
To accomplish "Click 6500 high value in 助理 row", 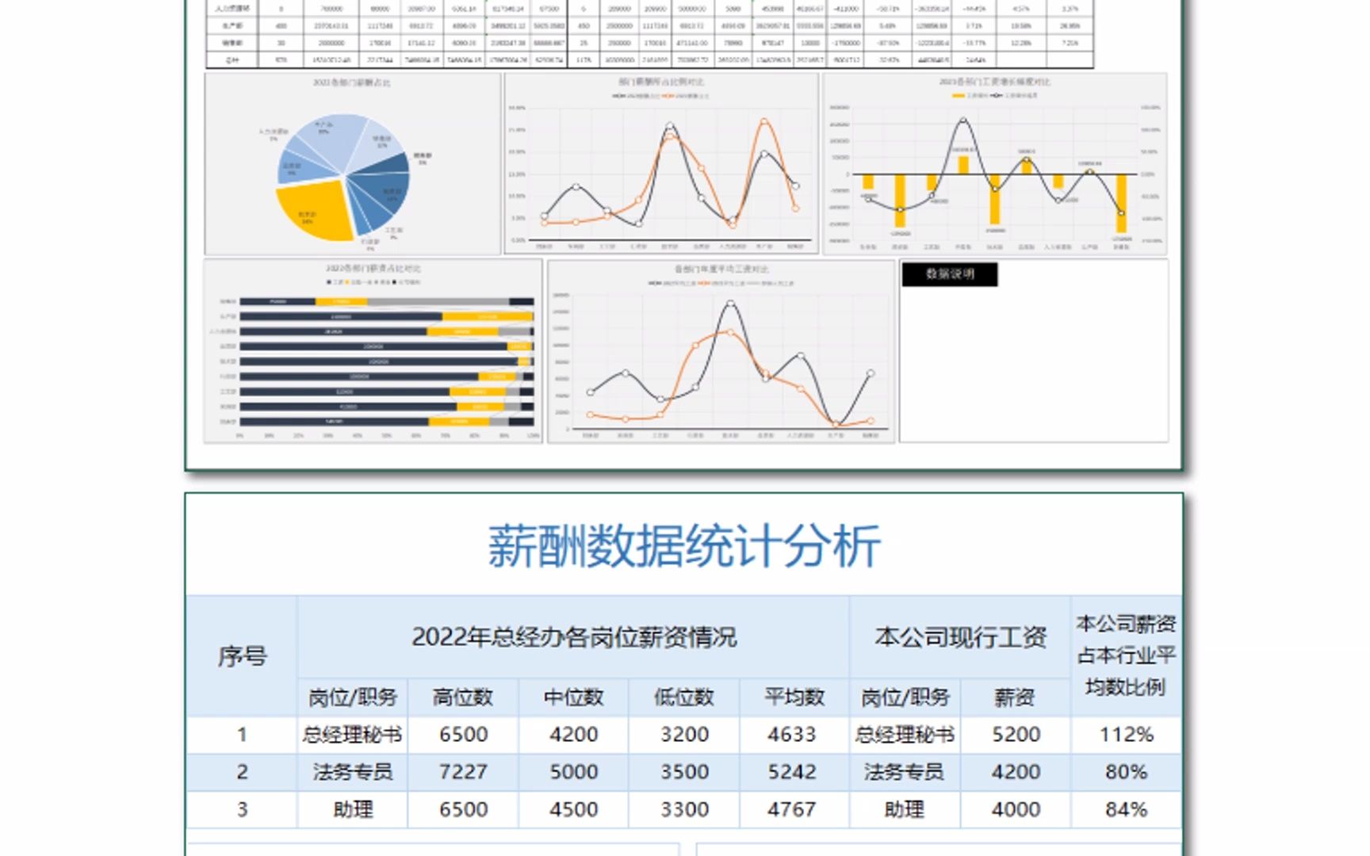I will 463,810.
